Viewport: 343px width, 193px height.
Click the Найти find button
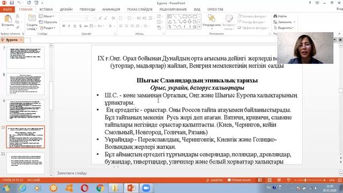(x=280, y=16)
